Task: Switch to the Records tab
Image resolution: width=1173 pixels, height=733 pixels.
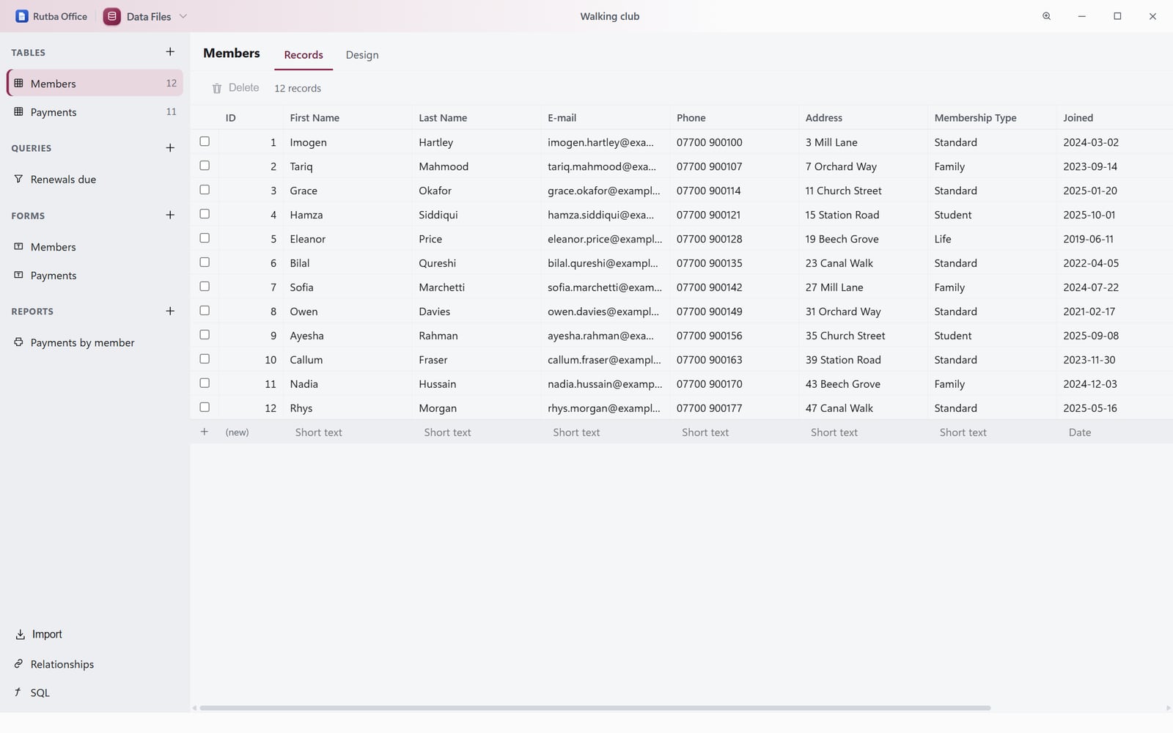Action: click(x=304, y=55)
